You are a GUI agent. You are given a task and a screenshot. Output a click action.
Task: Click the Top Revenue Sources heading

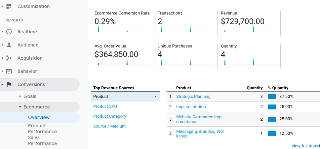114,88
